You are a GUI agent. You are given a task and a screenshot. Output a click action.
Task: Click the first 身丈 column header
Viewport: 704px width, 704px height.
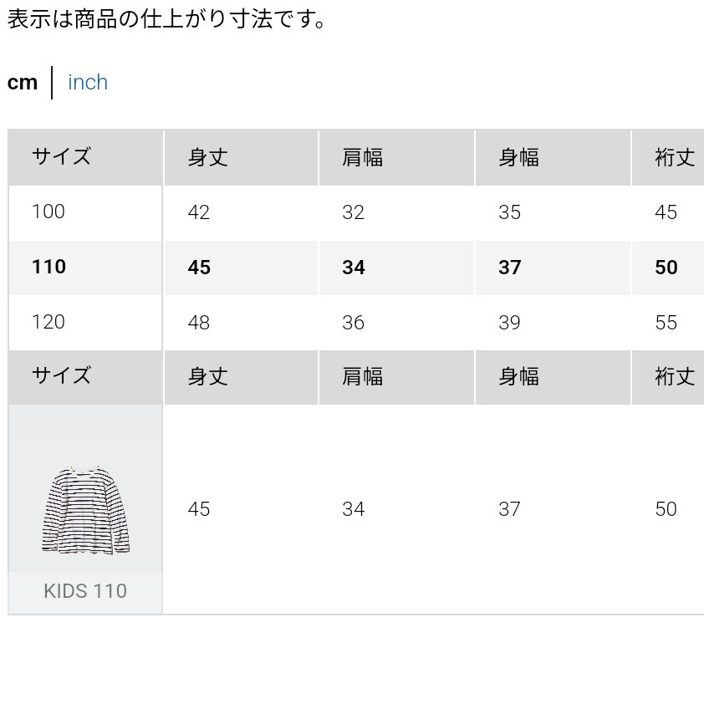[241, 157]
